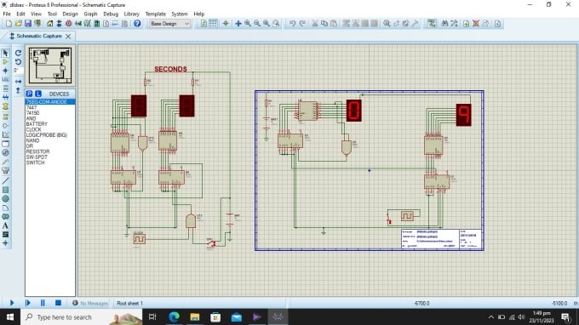Screen dimensions: 579x325
Task: Select the Wire Label tool
Action: pyautogui.click(x=5, y=80)
